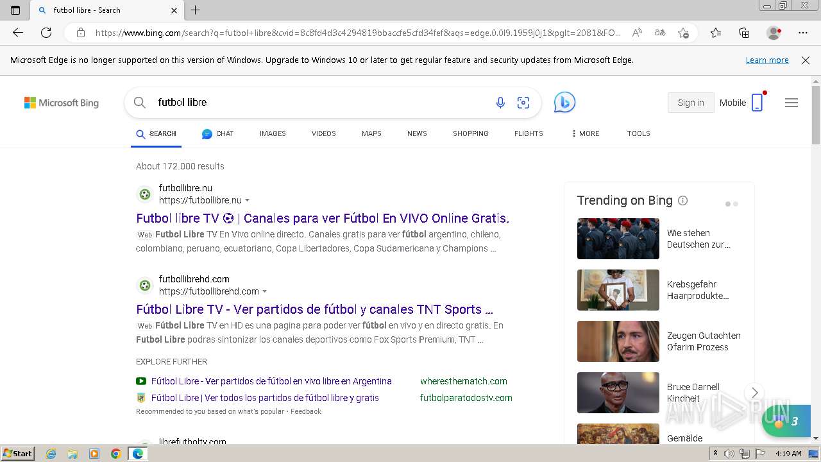821x462 pixels.
Task: Click futbolparatodostv.com link
Action: point(466,398)
